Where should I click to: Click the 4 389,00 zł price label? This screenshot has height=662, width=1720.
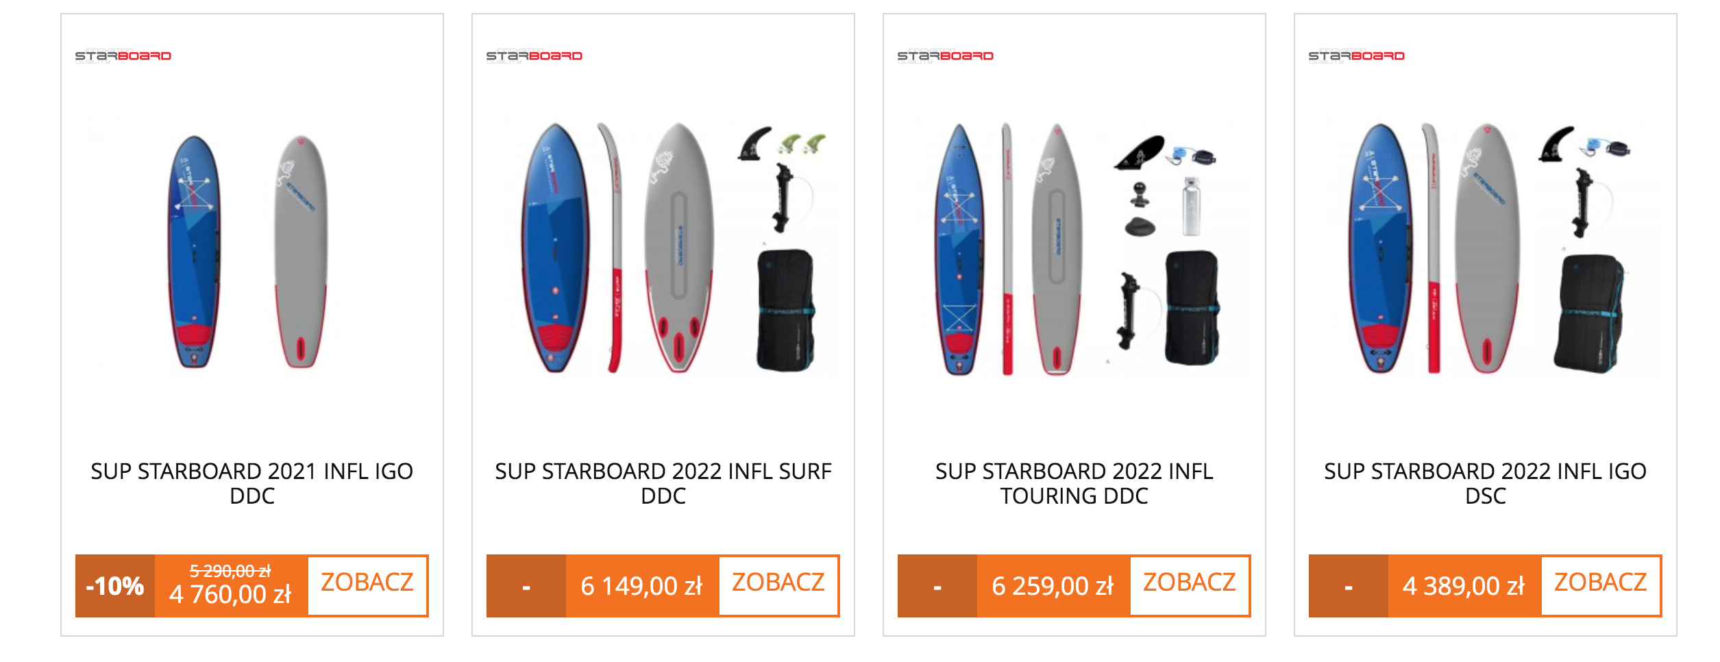[x=1464, y=587]
